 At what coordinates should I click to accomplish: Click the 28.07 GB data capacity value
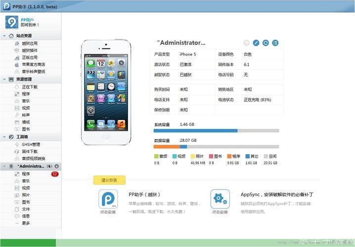pyautogui.click(x=188, y=140)
